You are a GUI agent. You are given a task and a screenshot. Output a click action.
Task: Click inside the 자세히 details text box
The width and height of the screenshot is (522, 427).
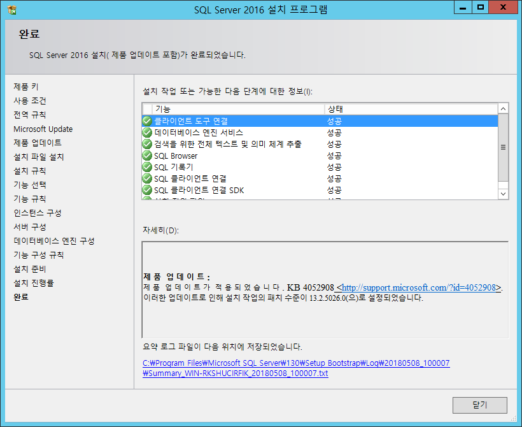pyautogui.click(x=325, y=290)
